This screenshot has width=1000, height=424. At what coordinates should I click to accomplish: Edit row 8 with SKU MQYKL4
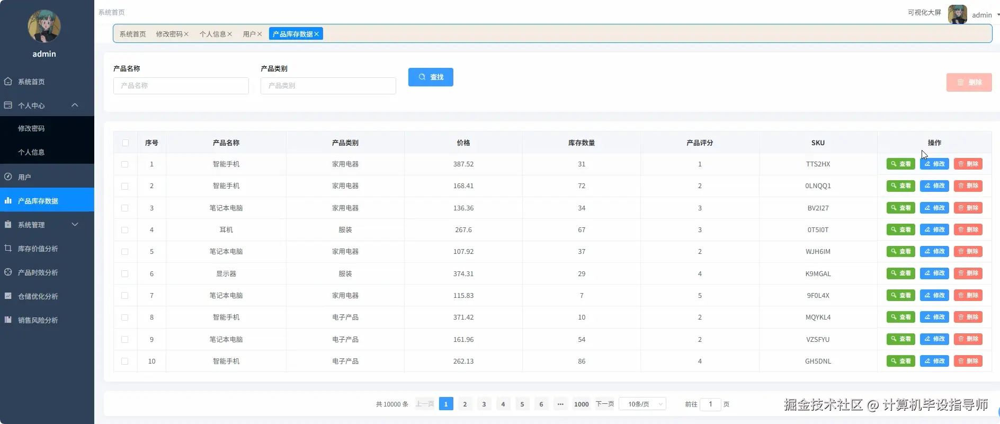[934, 317]
